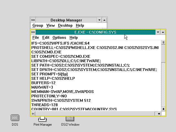Image resolution: width=176 pixels, height=132 pixels.
Task: Click line 'MAXWAIT=3'
Action: click(x=42, y=87)
